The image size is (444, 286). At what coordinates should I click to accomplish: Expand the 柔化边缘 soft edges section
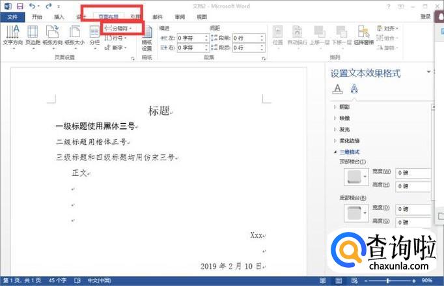346,141
